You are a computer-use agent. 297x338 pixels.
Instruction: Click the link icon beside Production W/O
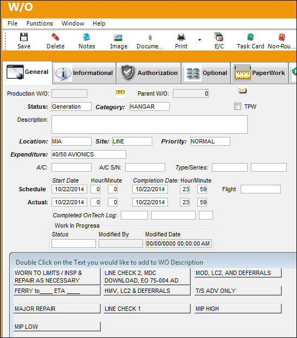point(120,92)
